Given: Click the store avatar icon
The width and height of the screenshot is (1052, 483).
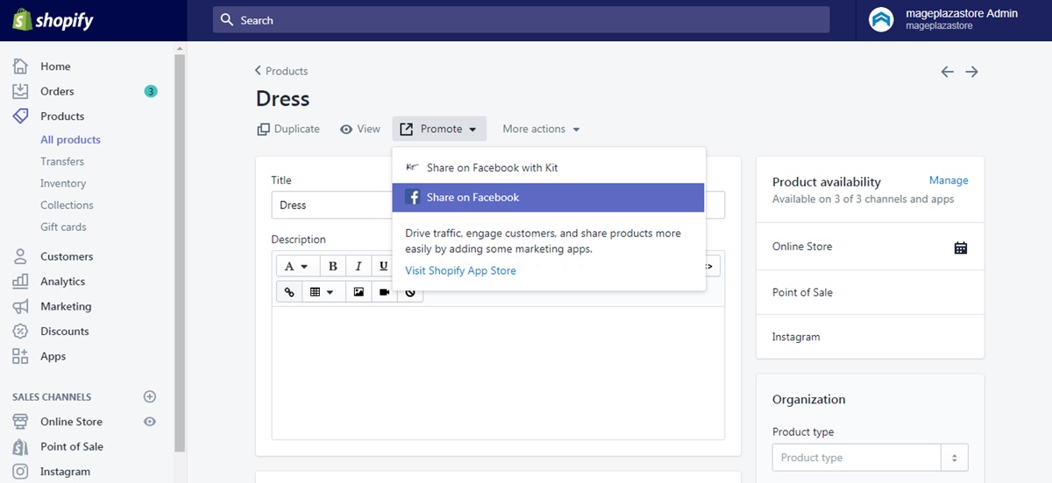Looking at the screenshot, I should pos(881,20).
